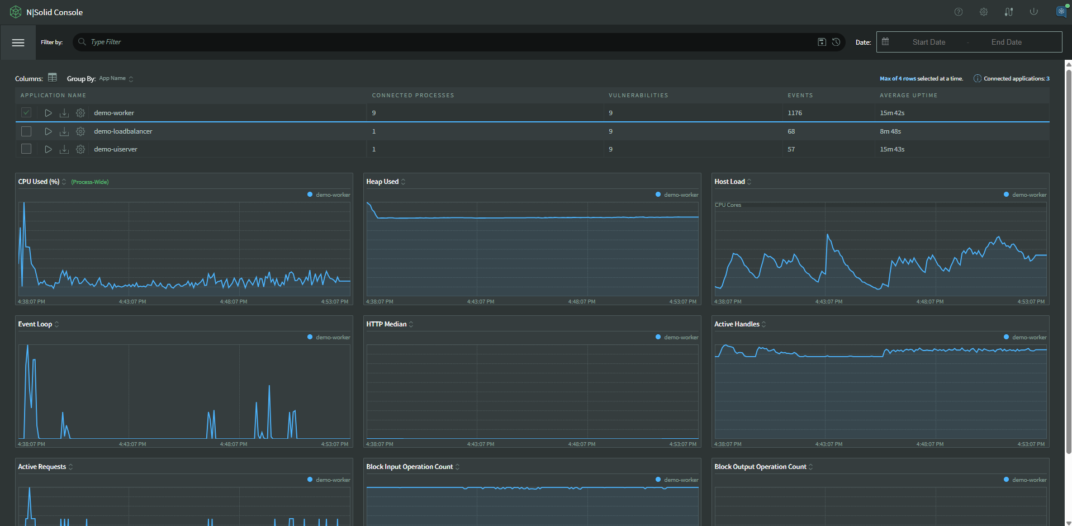Check the demo-loadbalancer row checkbox
Screen dimensions: 1072x526
[26, 131]
